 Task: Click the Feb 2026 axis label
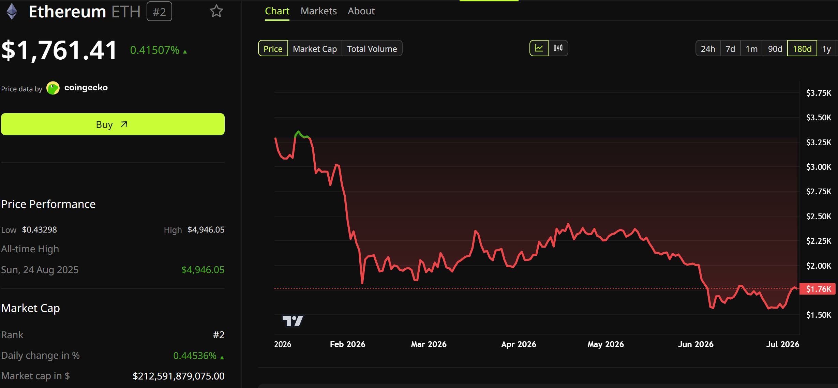347,344
